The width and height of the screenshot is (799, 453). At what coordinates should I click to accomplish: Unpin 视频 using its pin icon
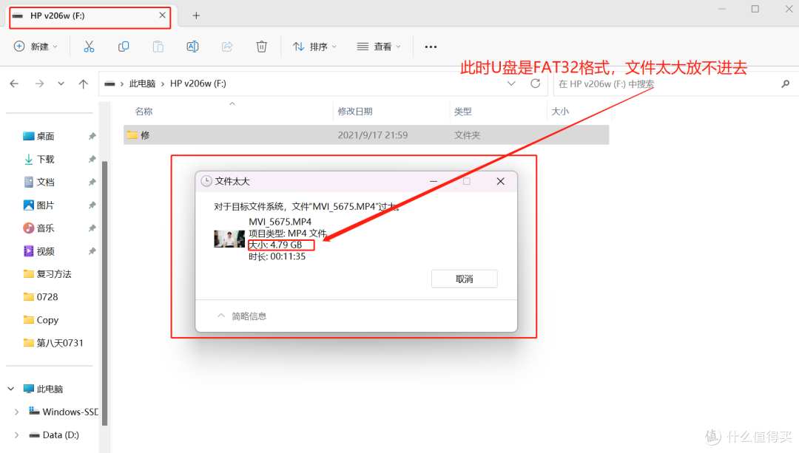pos(92,251)
